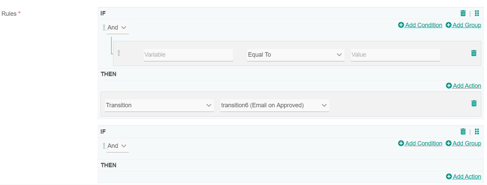Delete the Transition action row

(x=474, y=104)
